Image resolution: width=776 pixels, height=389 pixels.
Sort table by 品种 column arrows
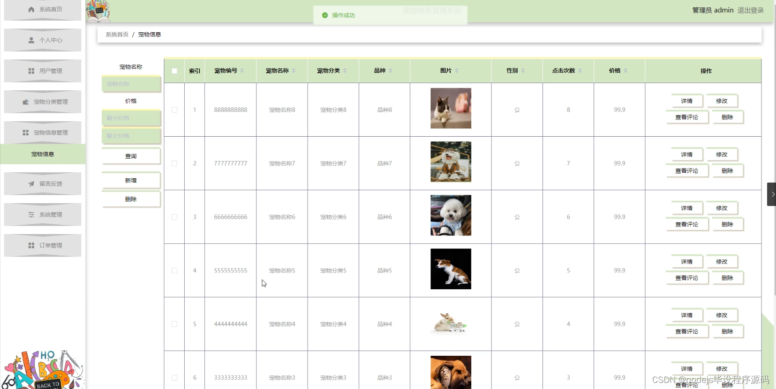click(390, 71)
